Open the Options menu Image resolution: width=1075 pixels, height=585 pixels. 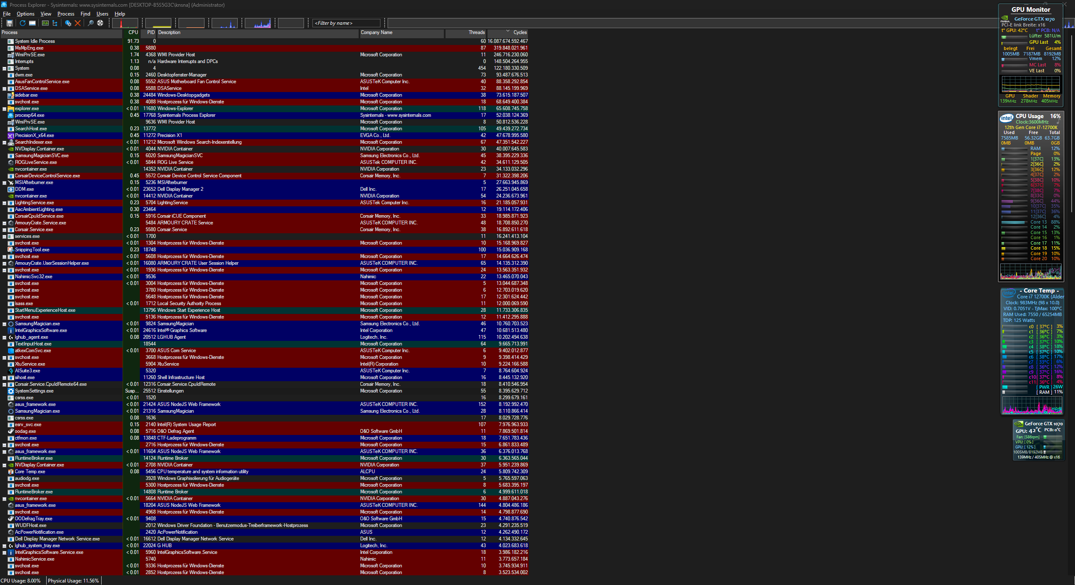tap(25, 14)
